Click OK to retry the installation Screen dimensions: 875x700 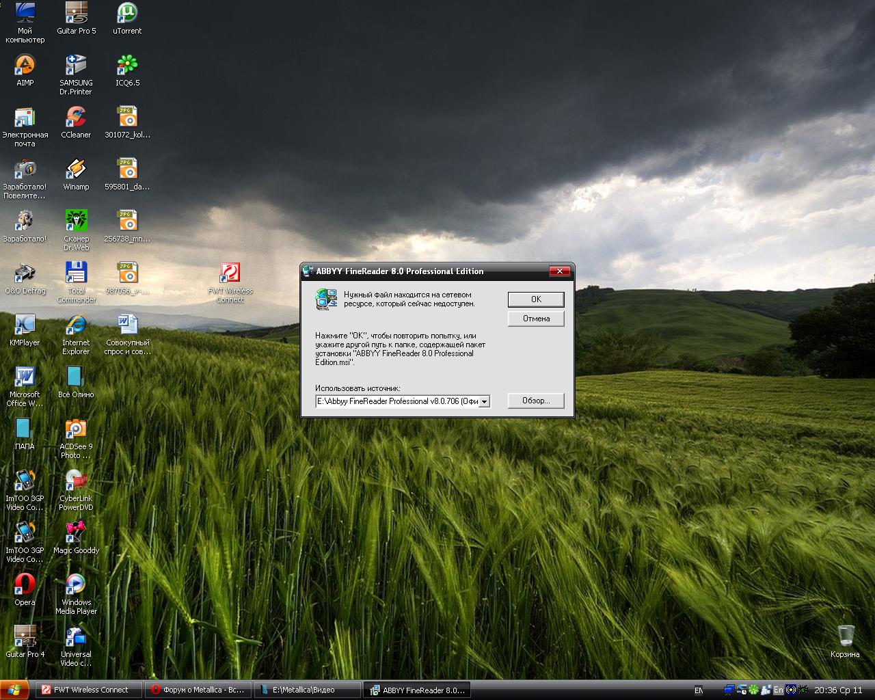[535, 299]
